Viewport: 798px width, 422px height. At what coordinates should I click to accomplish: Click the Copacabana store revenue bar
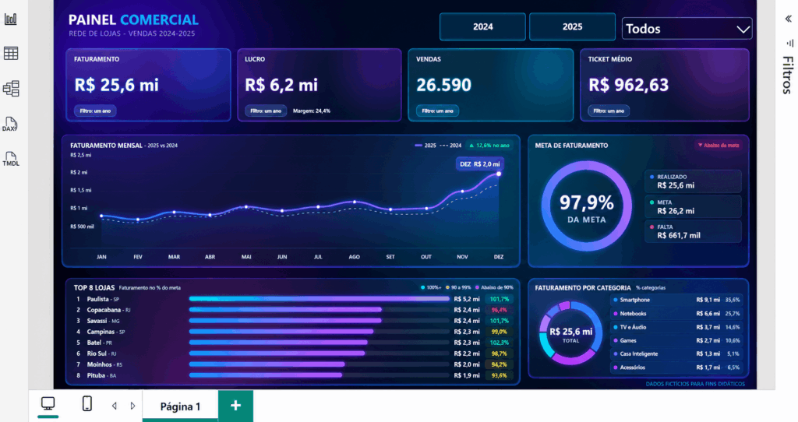click(285, 310)
